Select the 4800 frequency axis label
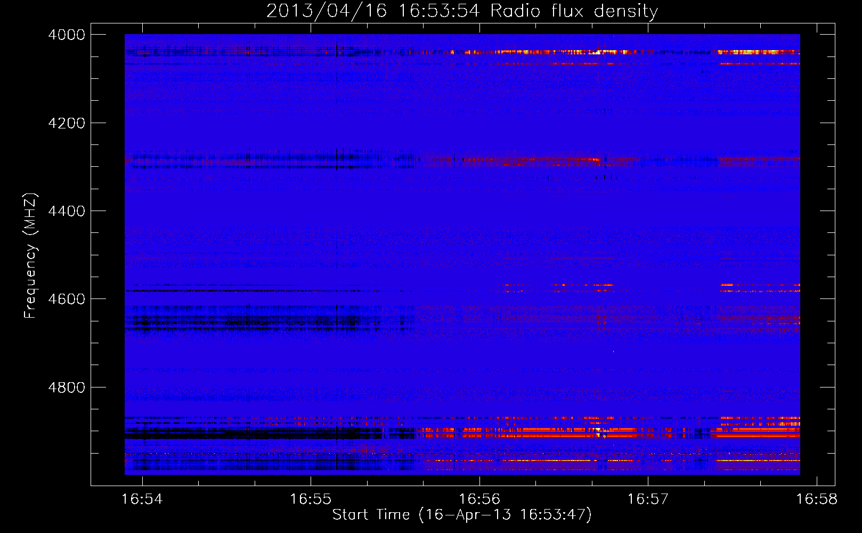Image resolution: width=862 pixels, height=533 pixels. pos(67,387)
